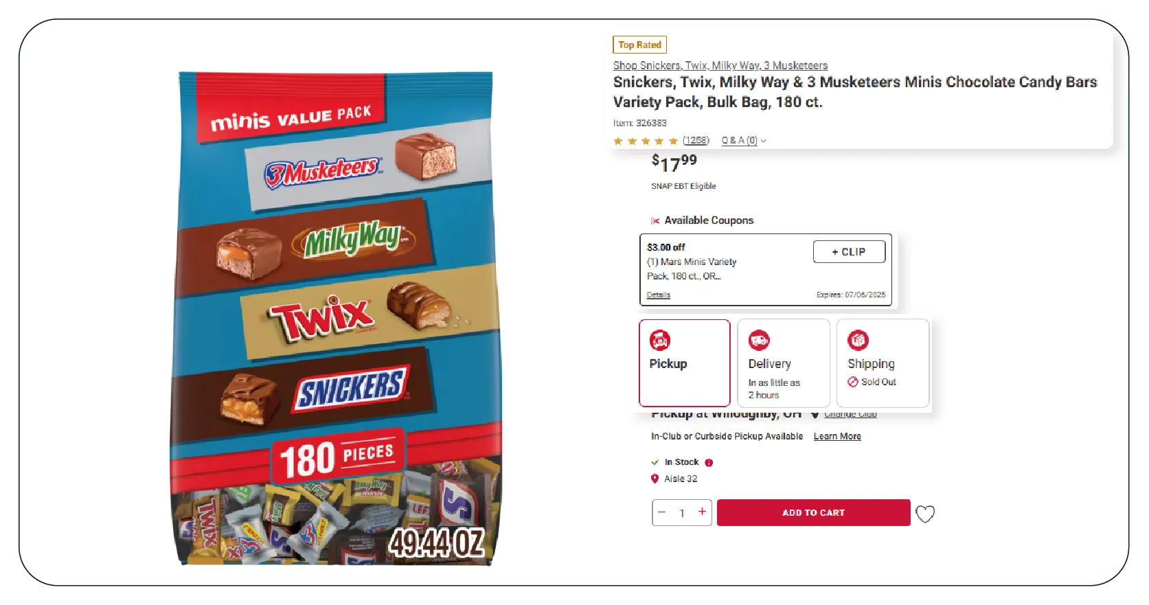Click the Aisle 32 location pin icon
Viewport: 1149px width, 605px height.
pyautogui.click(x=655, y=479)
